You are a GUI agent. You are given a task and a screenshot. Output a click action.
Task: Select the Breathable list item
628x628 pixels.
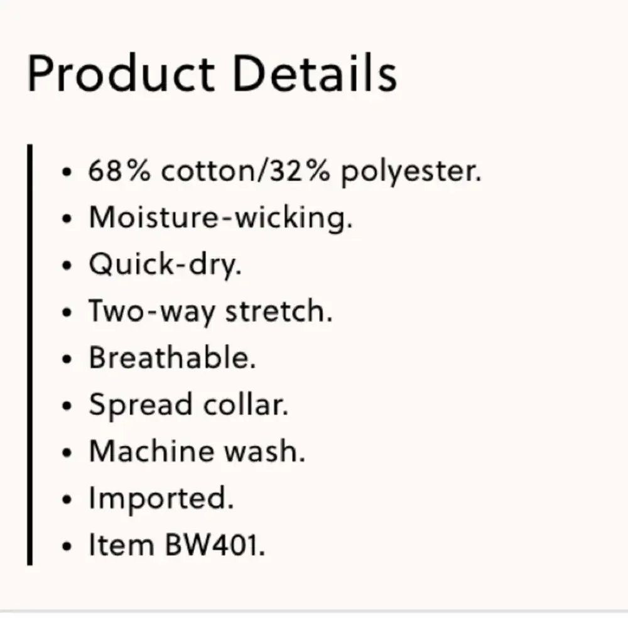click(x=172, y=358)
